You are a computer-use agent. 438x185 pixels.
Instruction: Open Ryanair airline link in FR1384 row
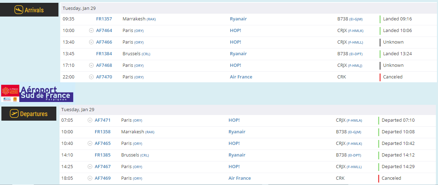click(238, 54)
